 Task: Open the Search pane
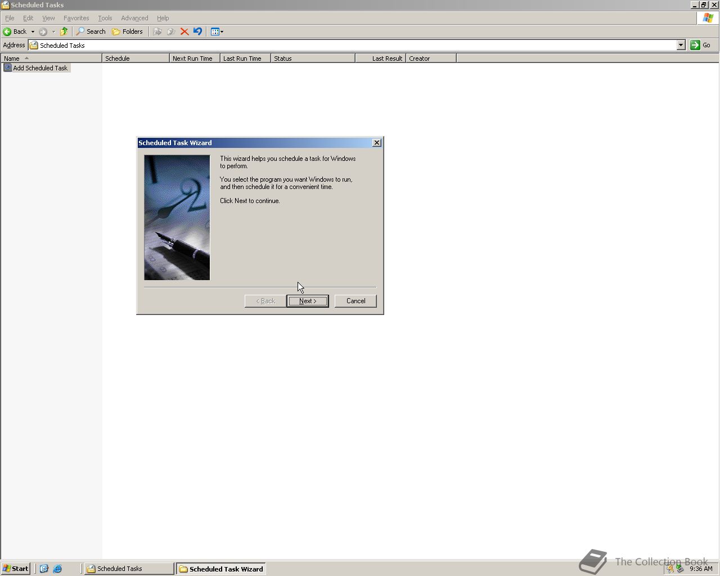pyautogui.click(x=91, y=31)
